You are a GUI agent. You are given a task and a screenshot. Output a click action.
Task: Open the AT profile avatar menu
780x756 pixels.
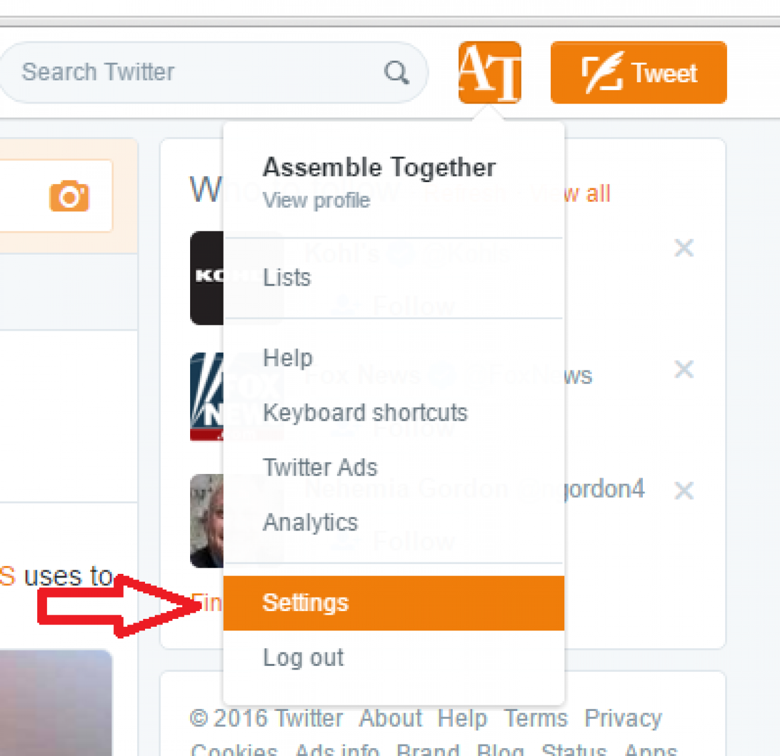pyautogui.click(x=489, y=72)
